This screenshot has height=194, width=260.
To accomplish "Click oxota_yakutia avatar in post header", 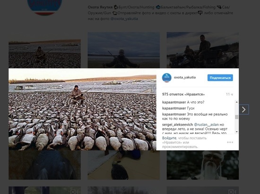I will point(167,78).
